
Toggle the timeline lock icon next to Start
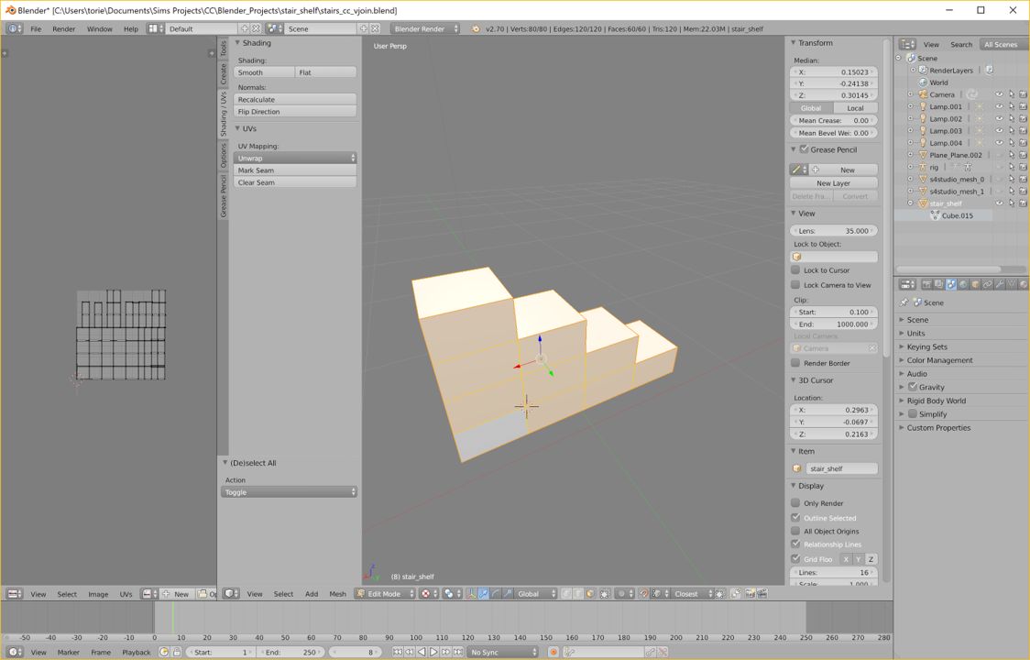[177, 652]
